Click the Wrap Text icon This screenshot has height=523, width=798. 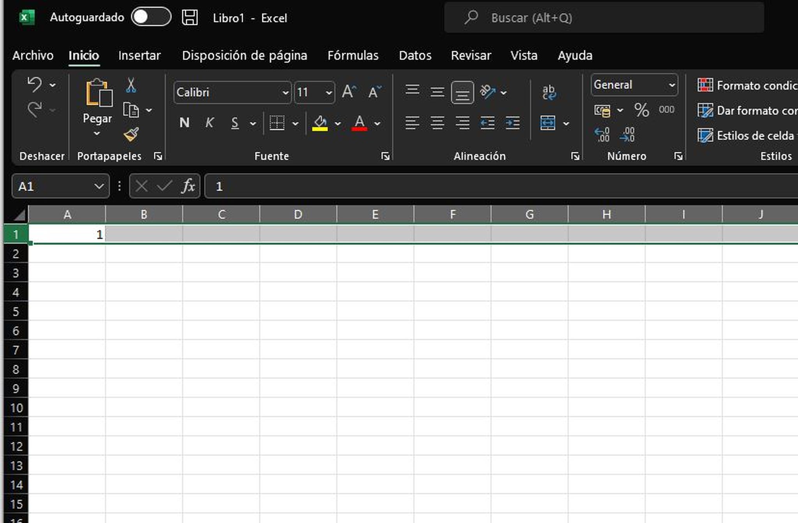pos(549,93)
